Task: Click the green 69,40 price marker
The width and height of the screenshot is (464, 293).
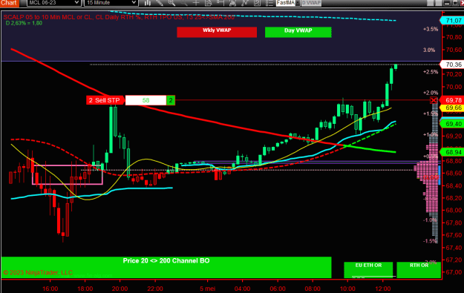Action: tap(452, 124)
